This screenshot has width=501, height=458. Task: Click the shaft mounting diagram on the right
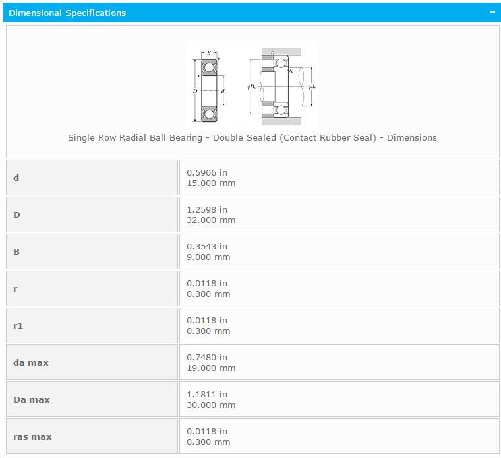281,86
